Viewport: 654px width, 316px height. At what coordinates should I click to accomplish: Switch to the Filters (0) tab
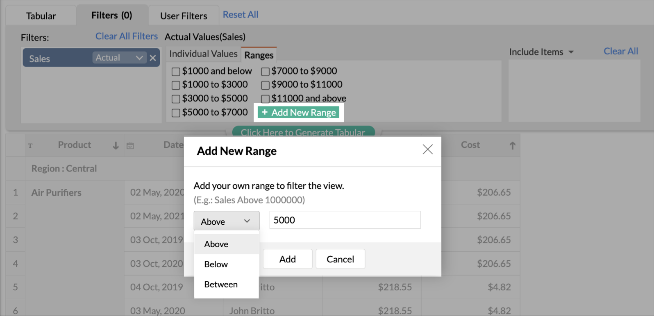(x=111, y=15)
